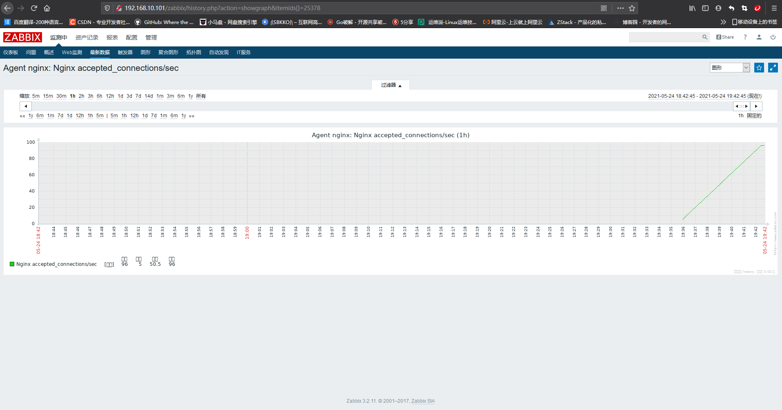
Task: Switch to the Web监测 submenu tab
Action: click(72, 53)
